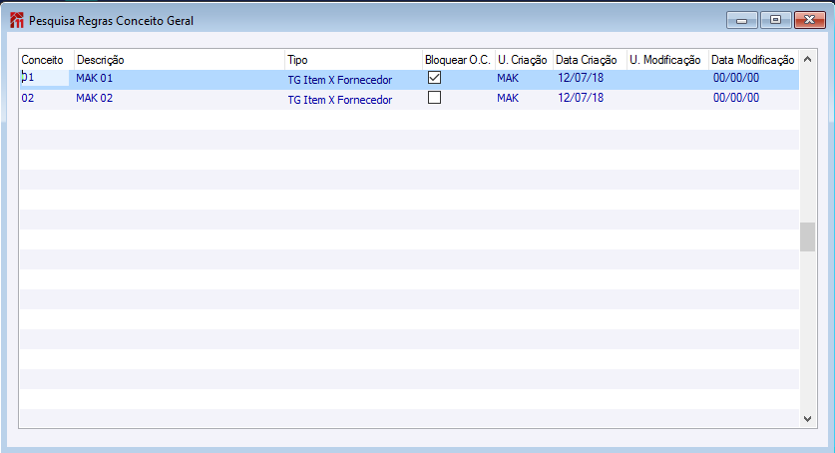Click the Bloquear O.C. column header

click(458, 60)
